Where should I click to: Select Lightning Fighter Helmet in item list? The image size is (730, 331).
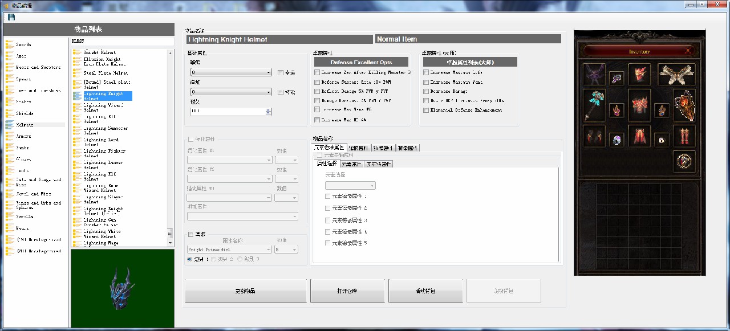[x=100, y=153]
